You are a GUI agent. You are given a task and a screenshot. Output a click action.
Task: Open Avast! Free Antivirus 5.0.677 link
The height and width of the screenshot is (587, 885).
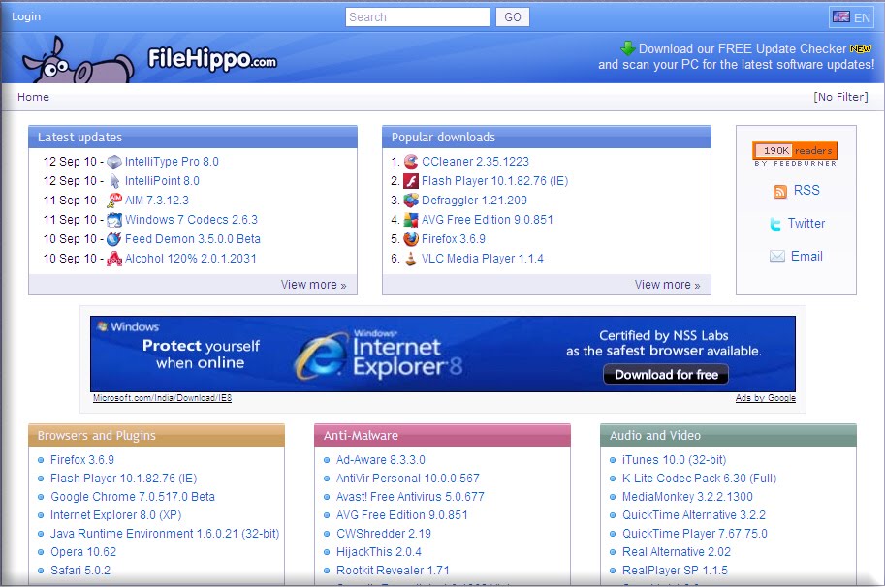[x=410, y=497]
